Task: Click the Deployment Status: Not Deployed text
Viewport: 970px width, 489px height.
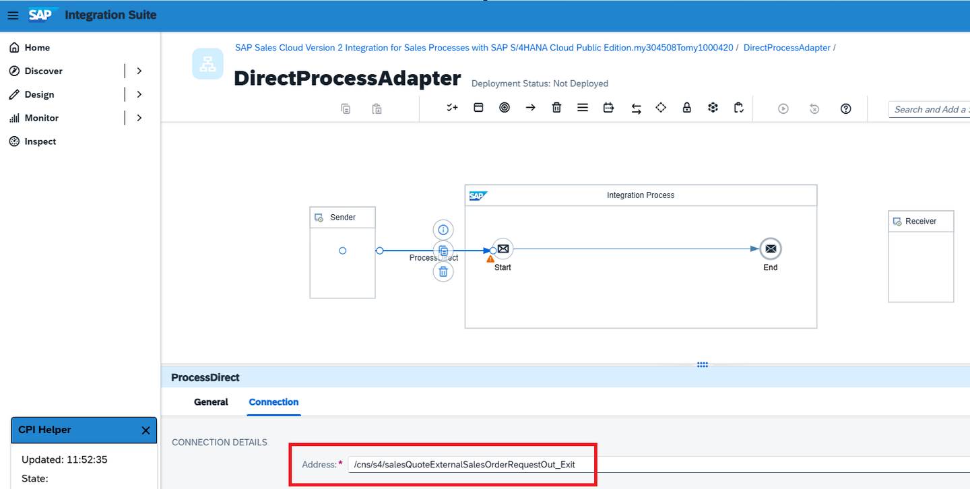Action: (x=540, y=84)
